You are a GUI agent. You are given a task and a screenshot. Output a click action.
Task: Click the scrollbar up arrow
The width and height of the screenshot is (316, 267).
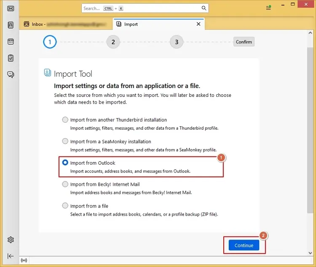pyautogui.click(x=310, y=33)
